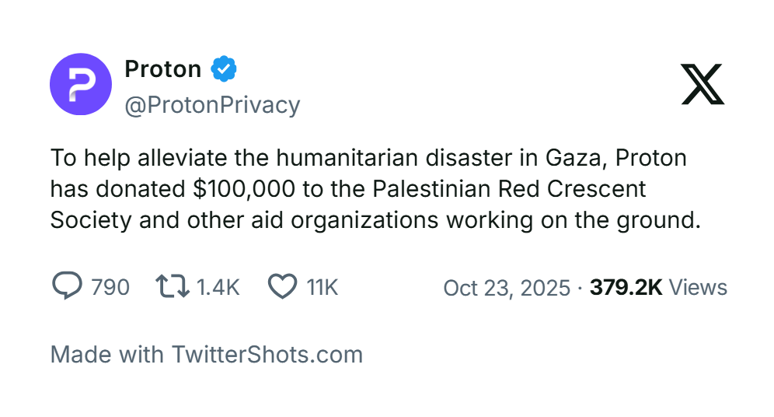Click the 1.4K reposts count
The height and width of the screenshot is (417, 774).
point(218,288)
